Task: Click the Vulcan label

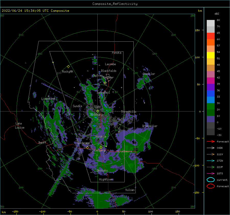Action: coord(130,190)
